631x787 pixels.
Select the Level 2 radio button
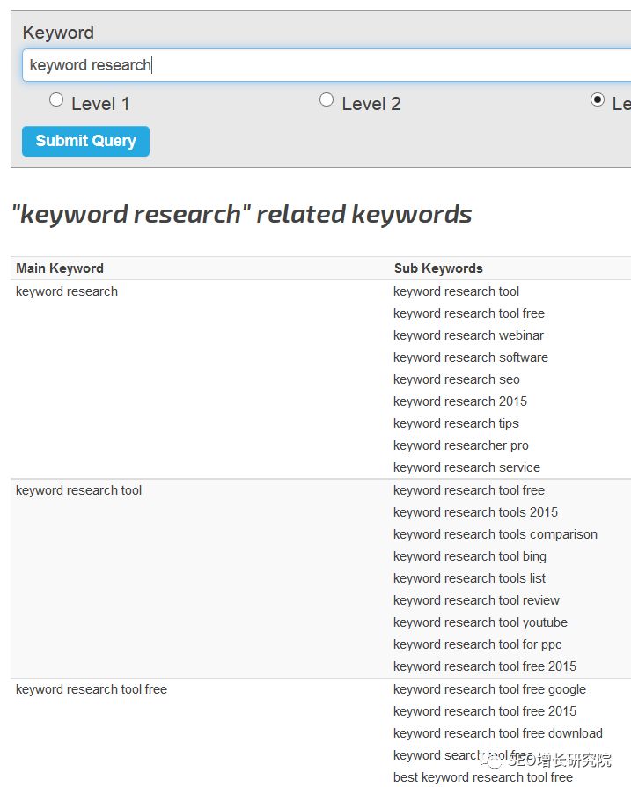click(x=327, y=99)
